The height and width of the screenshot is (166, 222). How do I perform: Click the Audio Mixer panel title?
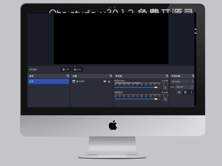[x=119, y=76]
